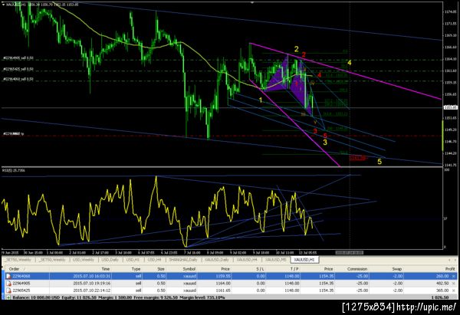The height and width of the screenshot is (315, 460).
Task: Click the balance row icon in terminal
Action: coord(8,297)
